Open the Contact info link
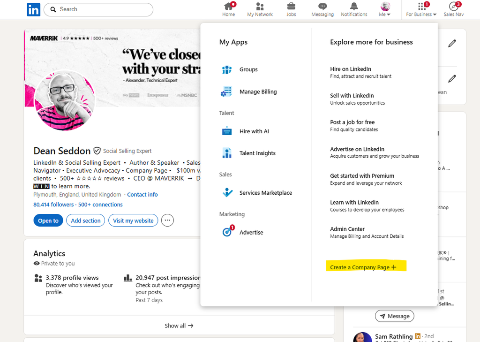Viewport: 480px width, 342px height. coord(142,195)
